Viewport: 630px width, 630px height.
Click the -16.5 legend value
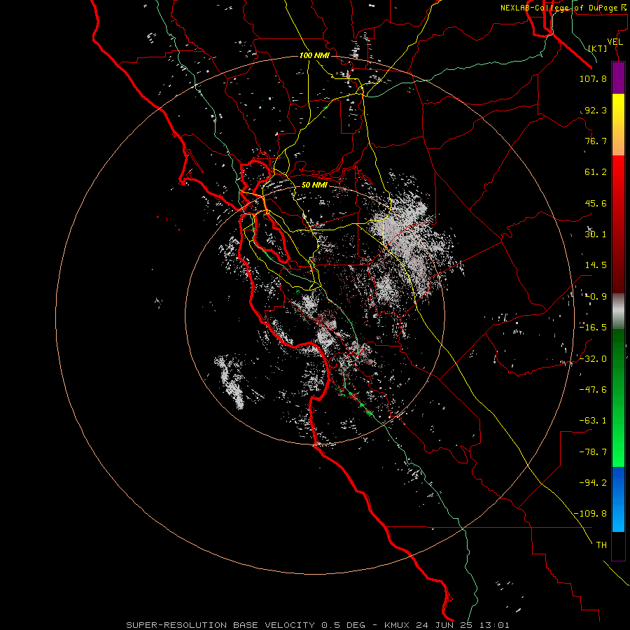[593, 328]
